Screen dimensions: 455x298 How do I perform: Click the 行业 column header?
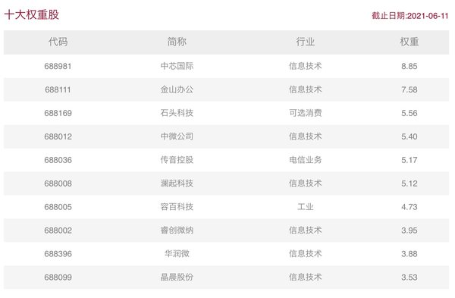(x=306, y=42)
